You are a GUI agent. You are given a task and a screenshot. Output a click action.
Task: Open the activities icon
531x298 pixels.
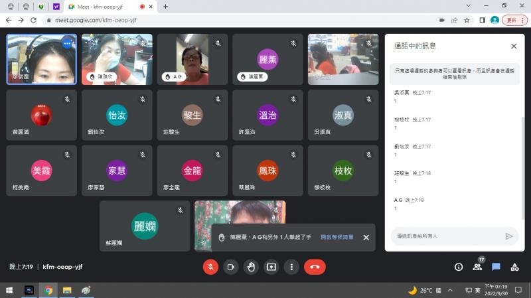click(514, 267)
